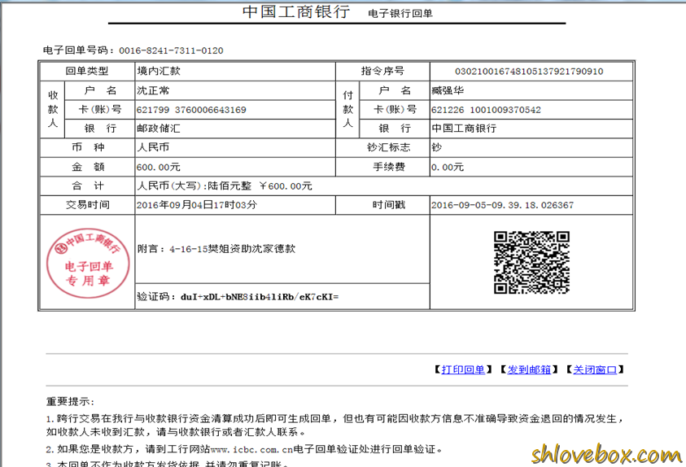Click the 收款人 label cell
This screenshot has height=467, width=686.
53,109
